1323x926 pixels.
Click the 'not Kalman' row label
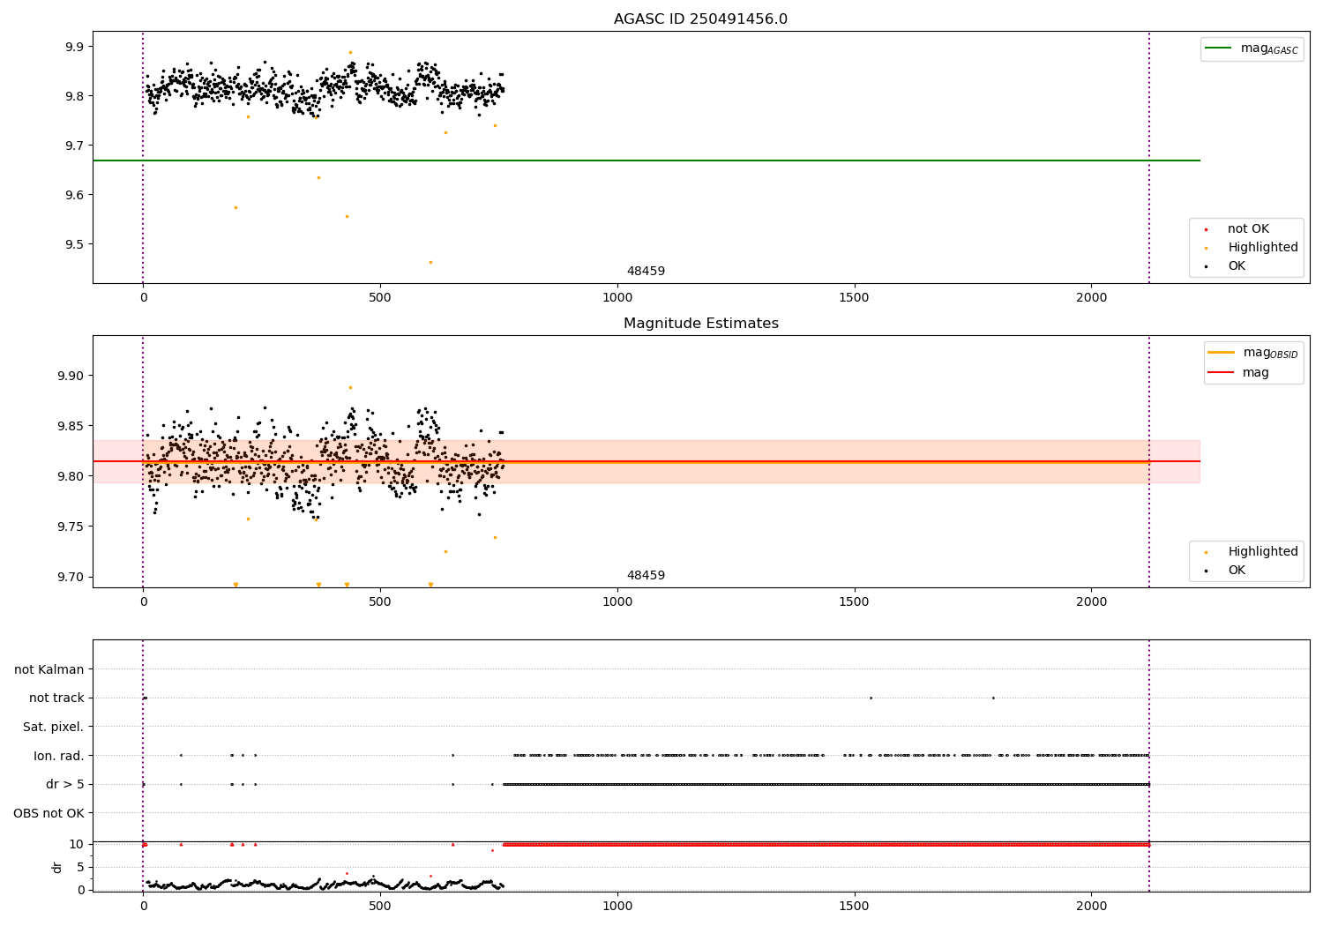tap(49, 669)
